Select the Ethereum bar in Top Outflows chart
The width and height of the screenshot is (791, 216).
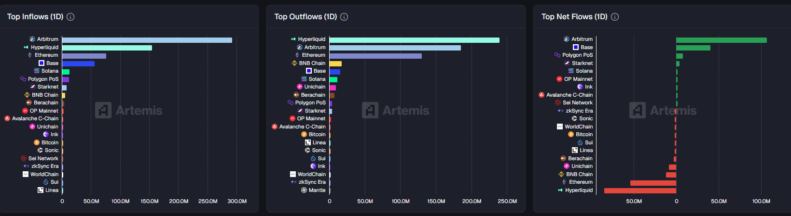(x=375, y=56)
